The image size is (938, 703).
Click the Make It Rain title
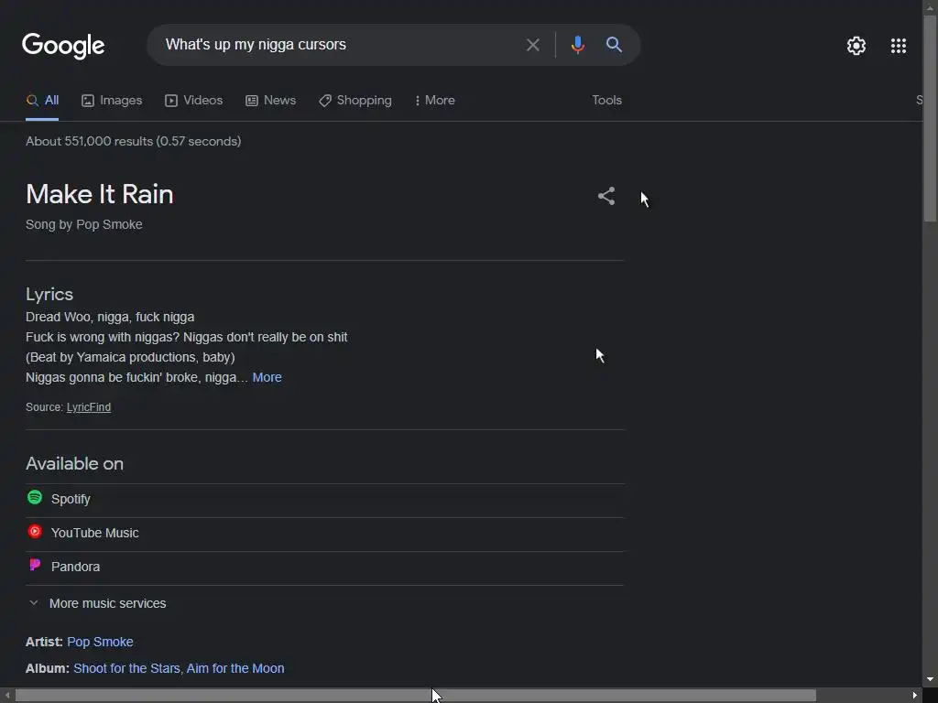coord(99,194)
